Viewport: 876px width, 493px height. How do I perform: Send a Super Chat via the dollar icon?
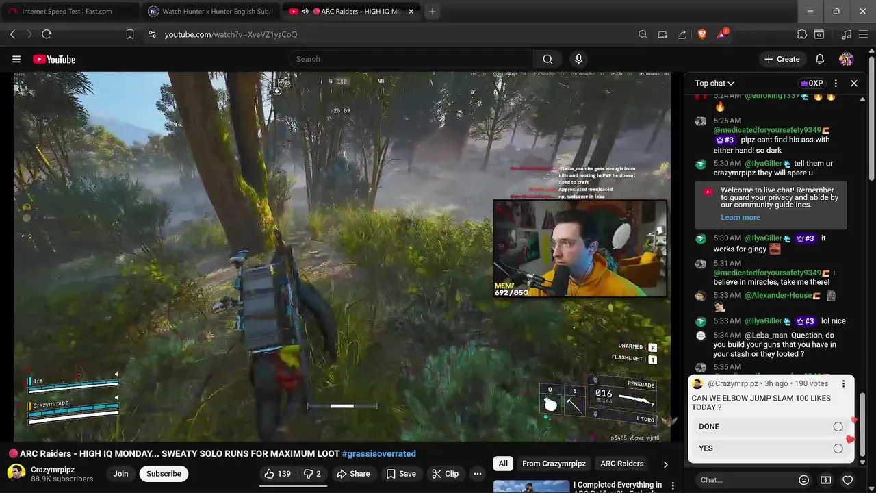[x=826, y=480]
